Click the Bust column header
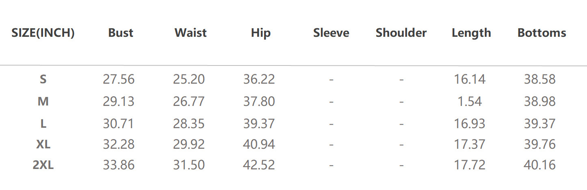Image resolution: width=587 pixels, height=190 pixels. point(120,33)
